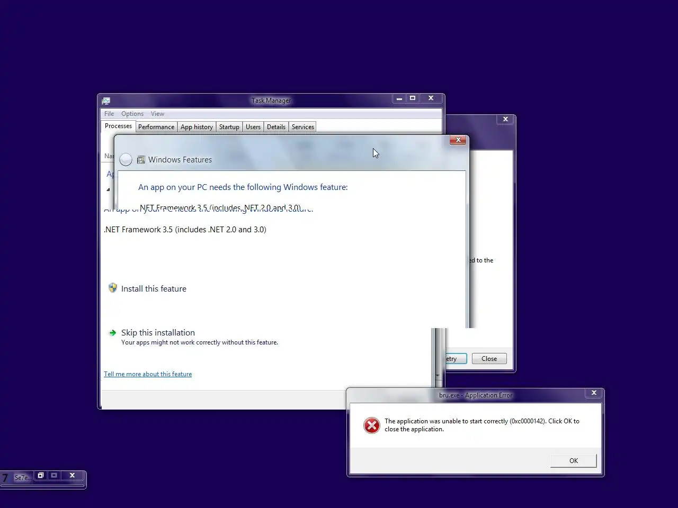Click the 'An app on your PC needs' heading
Image resolution: width=678 pixels, height=508 pixels.
tap(243, 187)
